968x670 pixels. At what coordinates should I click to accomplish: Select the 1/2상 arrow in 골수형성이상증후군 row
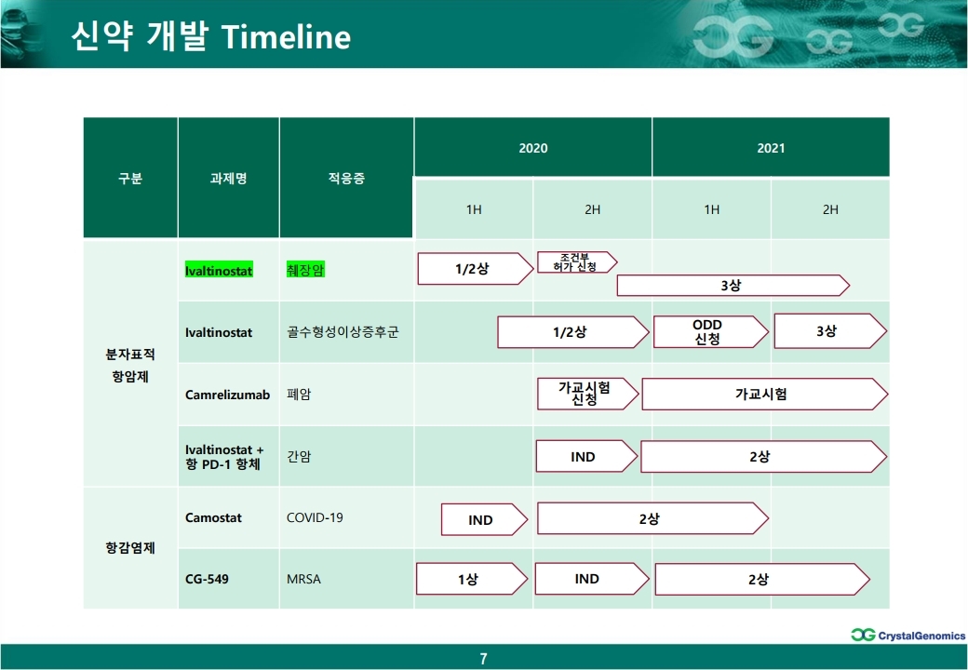(573, 332)
